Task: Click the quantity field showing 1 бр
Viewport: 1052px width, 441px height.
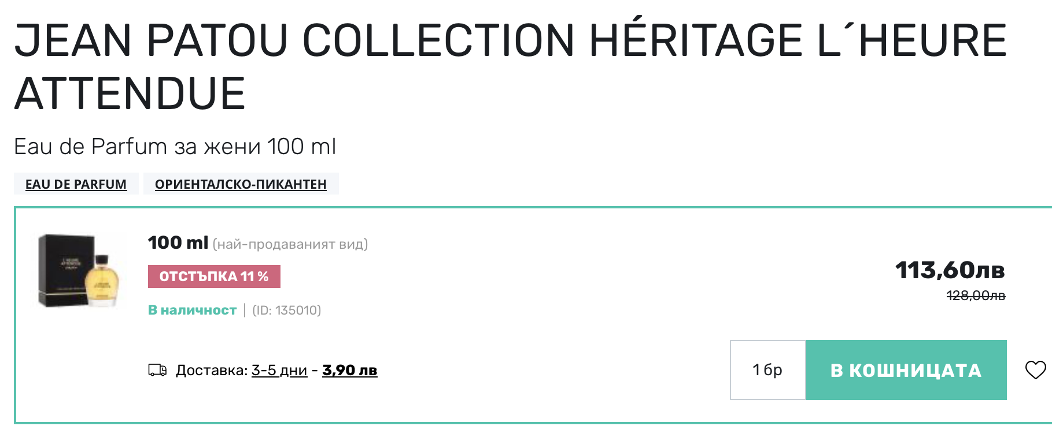Action: tap(767, 370)
